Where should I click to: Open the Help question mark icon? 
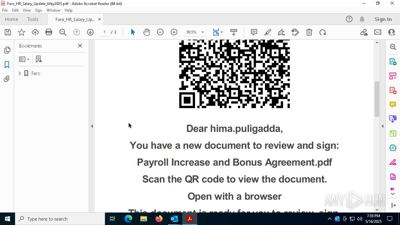click(349, 19)
